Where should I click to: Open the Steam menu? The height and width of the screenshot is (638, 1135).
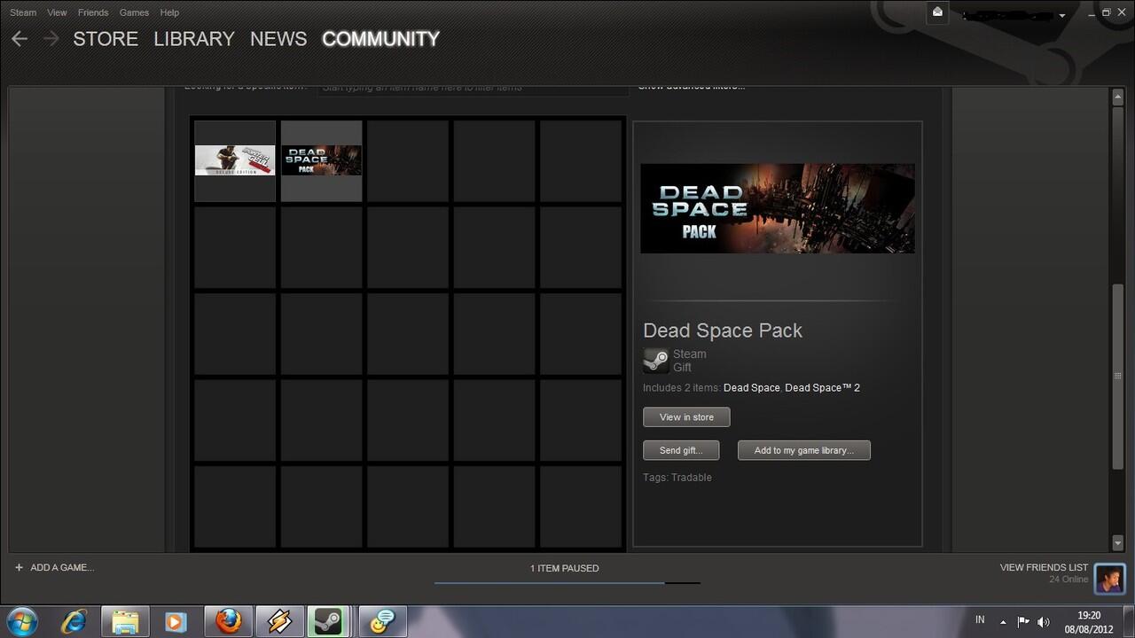coord(23,12)
